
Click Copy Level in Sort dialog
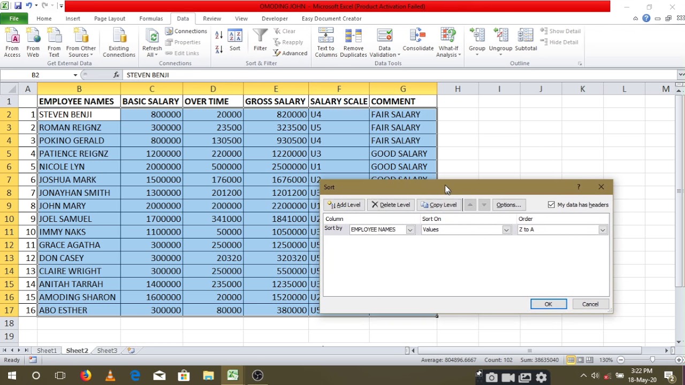439,205
